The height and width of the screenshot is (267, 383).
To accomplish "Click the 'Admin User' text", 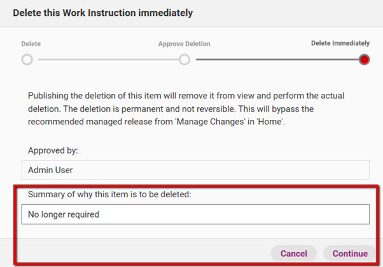I will (x=50, y=170).
